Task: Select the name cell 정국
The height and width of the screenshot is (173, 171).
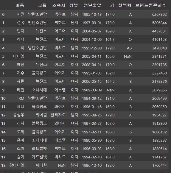Action: [x=21, y=23]
